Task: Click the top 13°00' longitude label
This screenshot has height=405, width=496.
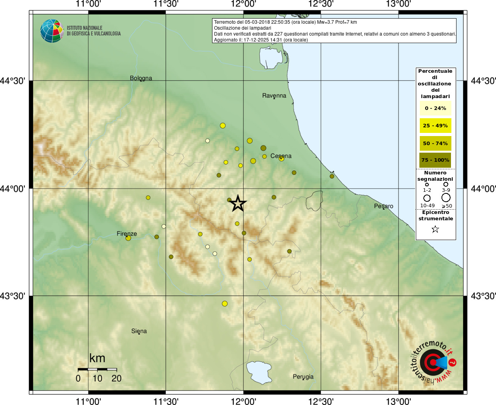Action: (x=398, y=4)
